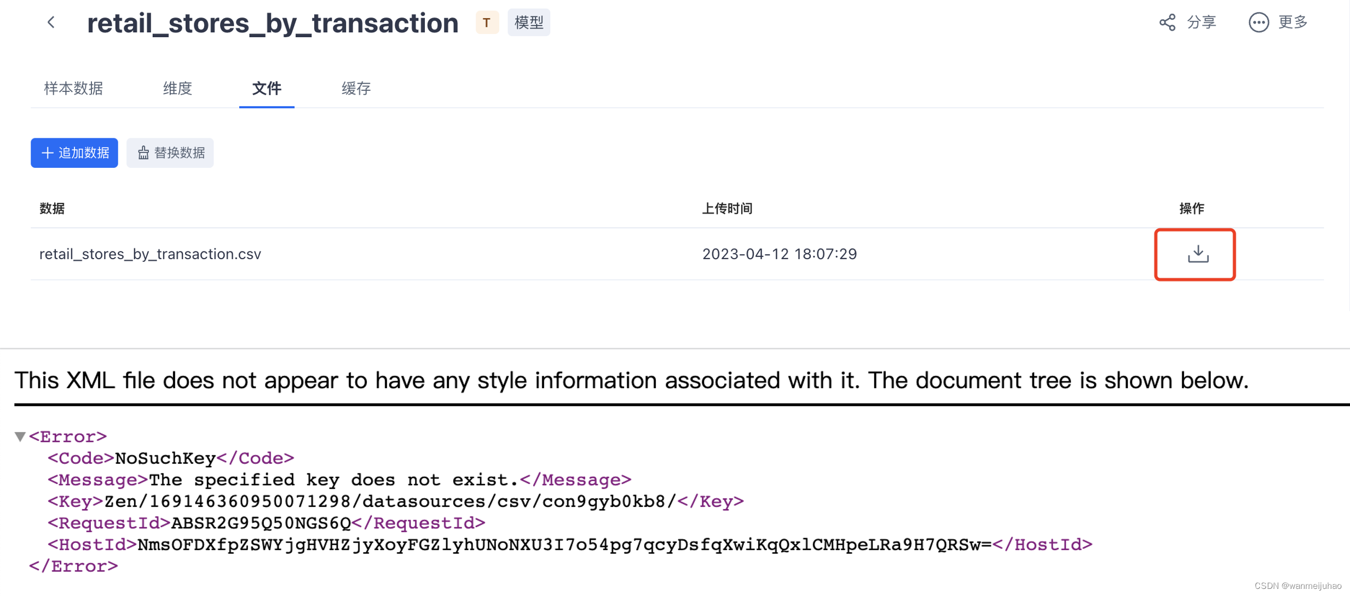The image size is (1350, 596).
Task: Select the retail_stores_by_transaction.csv file name
Action: click(150, 254)
